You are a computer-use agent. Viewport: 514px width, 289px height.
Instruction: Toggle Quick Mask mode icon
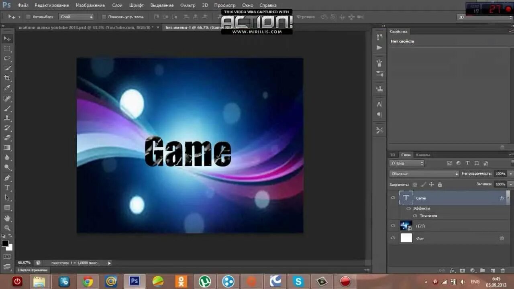(7, 256)
